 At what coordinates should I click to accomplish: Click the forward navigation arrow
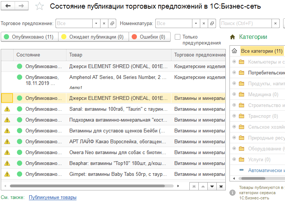(21, 6)
